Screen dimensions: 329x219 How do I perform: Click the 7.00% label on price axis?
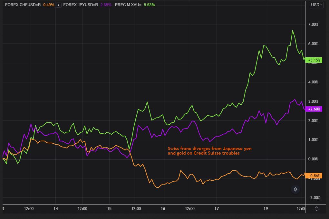coord(313,24)
